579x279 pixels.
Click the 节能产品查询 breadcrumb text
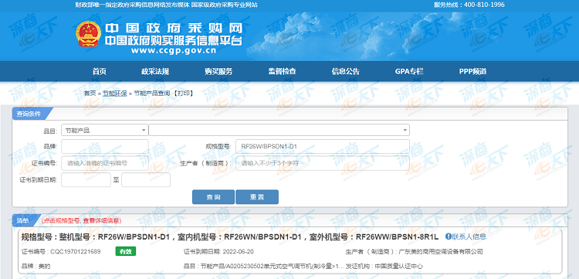(151, 93)
